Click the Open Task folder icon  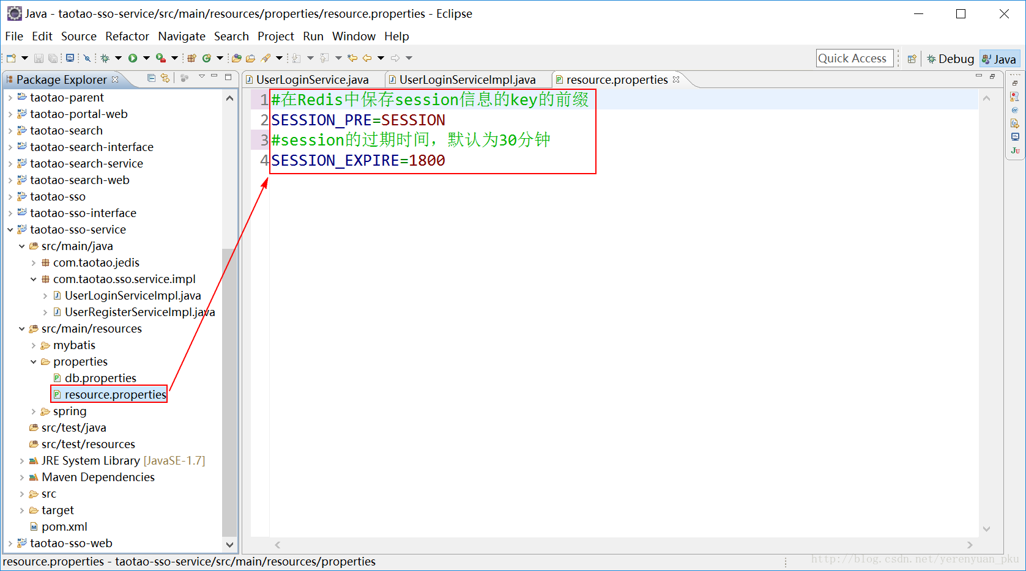coord(251,58)
